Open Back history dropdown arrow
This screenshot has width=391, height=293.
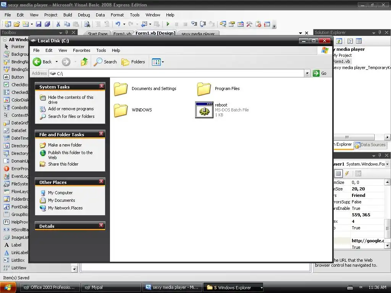point(57,62)
